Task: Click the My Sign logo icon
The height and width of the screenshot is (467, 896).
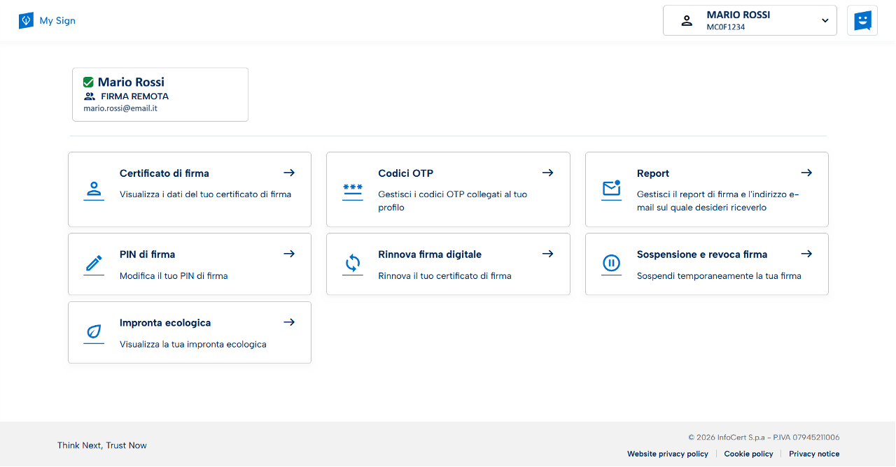Action: tap(26, 21)
